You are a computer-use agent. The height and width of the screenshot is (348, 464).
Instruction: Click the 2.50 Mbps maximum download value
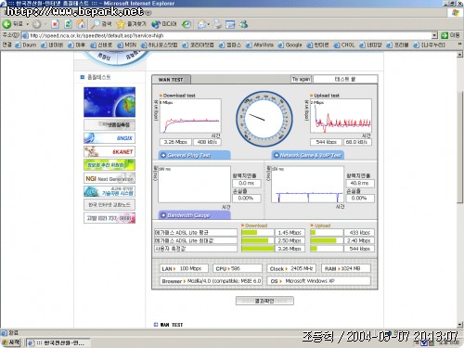290,240
